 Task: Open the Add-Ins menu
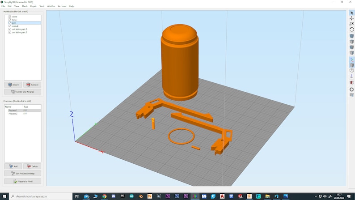[x=51, y=6]
